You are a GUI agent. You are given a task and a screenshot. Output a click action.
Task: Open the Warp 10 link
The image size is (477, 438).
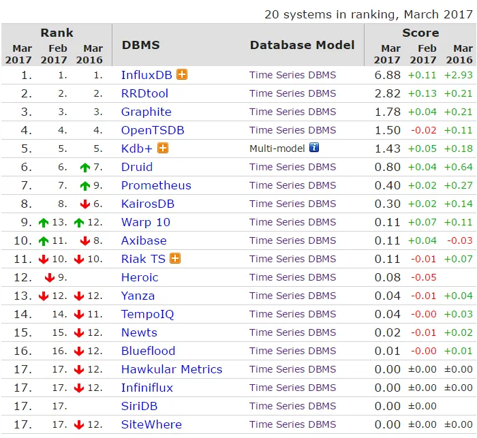pos(145,222)
